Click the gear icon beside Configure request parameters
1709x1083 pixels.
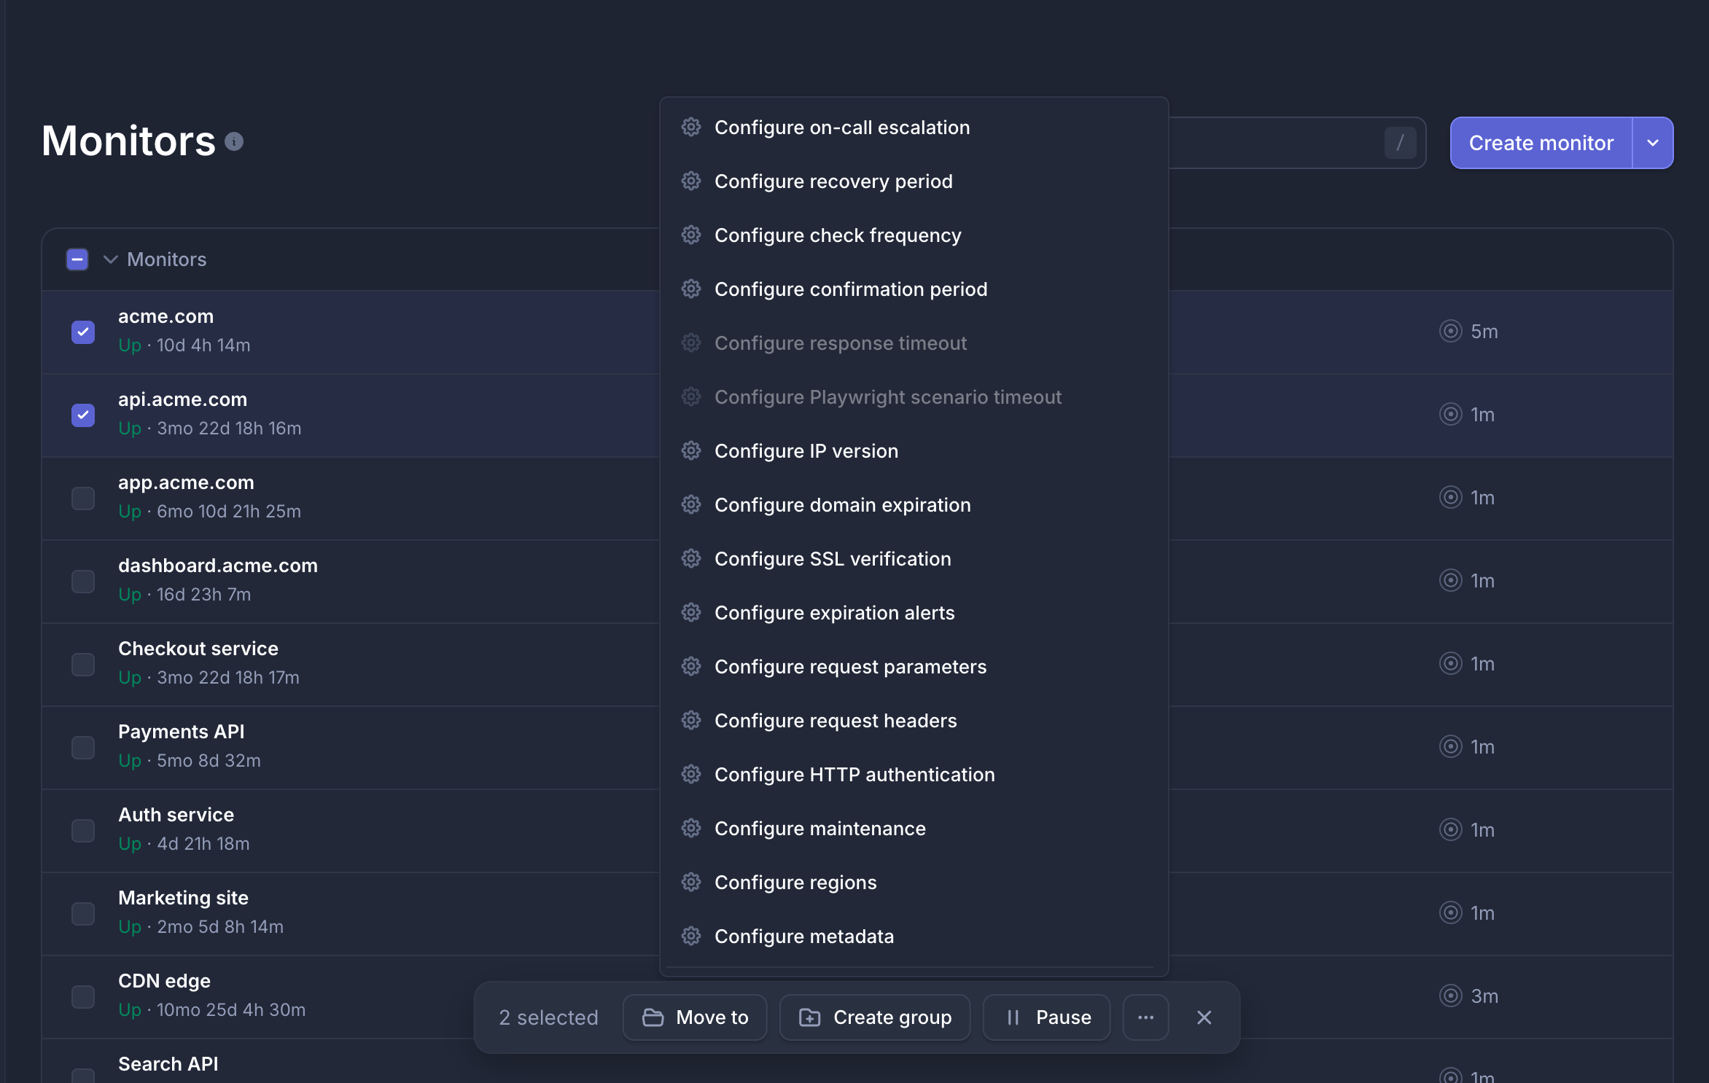click(x=691, y=667)
